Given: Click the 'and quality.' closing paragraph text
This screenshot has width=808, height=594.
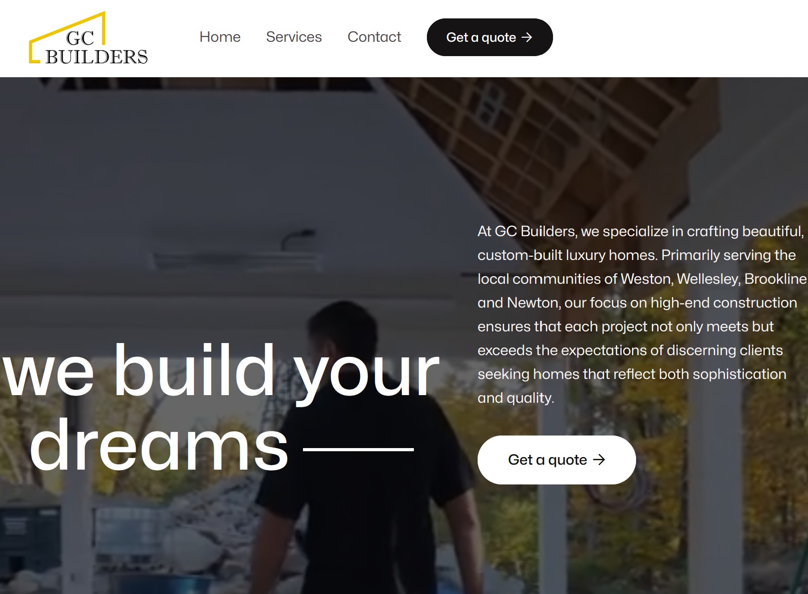Looking at the screenshot, I should [x=516, y=398].
